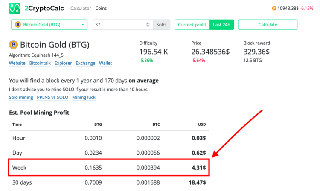Click the USD column header
The height and width of the screenshot is (191, 320).
click(x=202, y=124)
